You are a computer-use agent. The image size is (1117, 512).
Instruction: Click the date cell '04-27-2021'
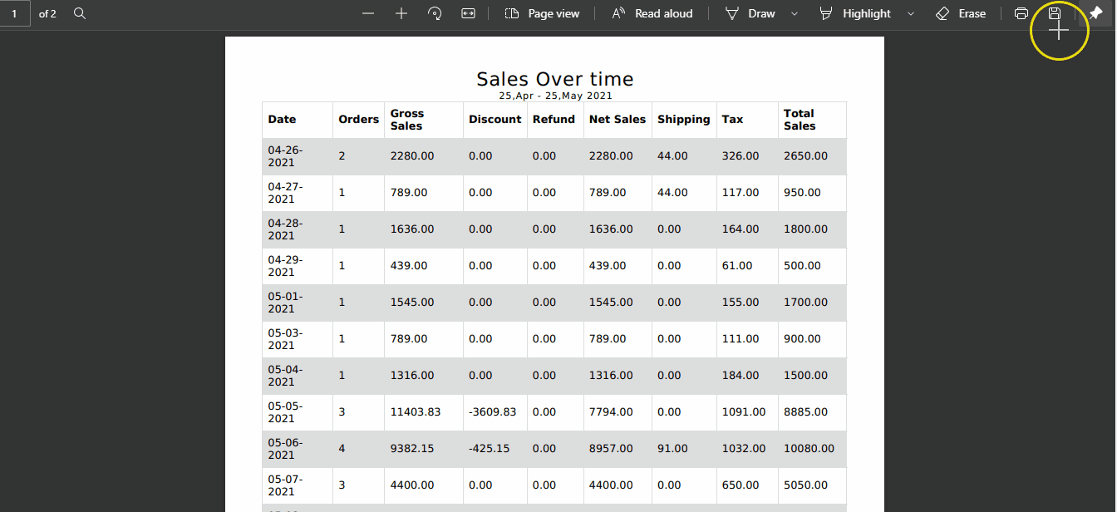coord(285,193)
